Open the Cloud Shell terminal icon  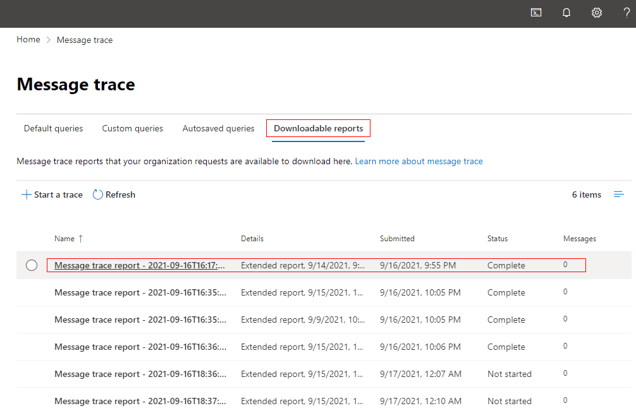click(536, 13)
